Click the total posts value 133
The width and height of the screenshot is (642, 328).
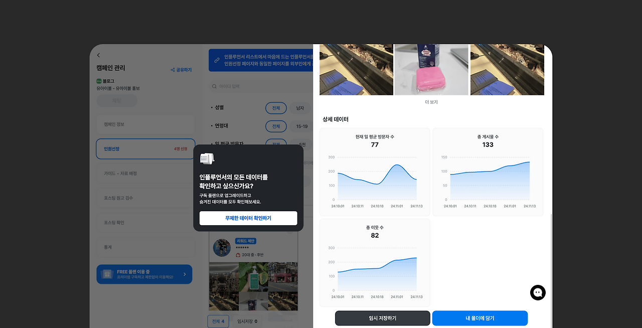point(488,145)
